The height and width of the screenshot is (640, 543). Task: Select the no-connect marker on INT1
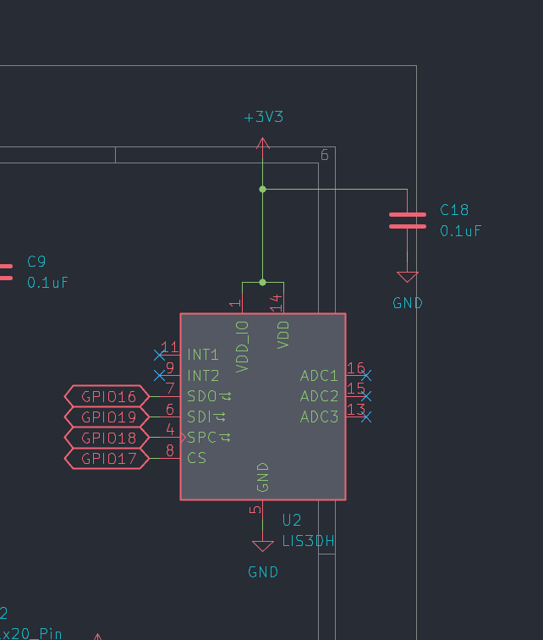click(159, 354)
